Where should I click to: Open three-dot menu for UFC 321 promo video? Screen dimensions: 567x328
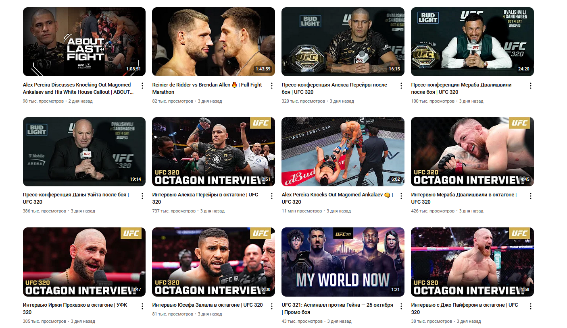click(x=401, y=306)
